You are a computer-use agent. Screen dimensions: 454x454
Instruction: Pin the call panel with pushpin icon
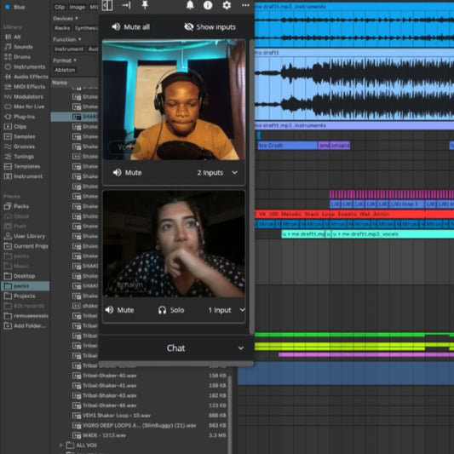[x=145, y=5]
